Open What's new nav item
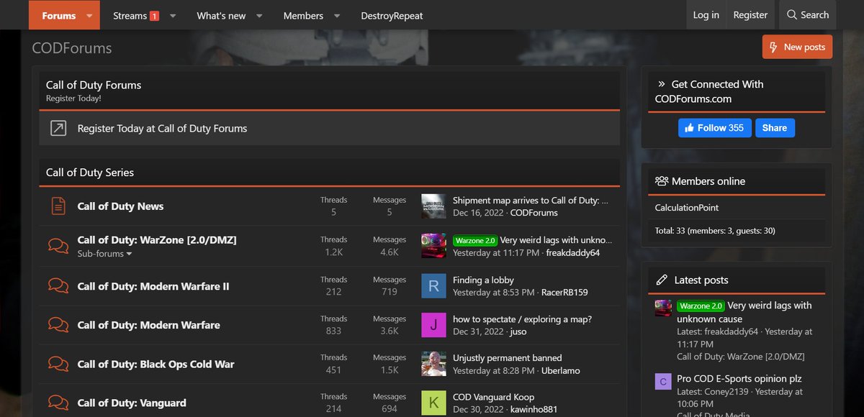This screenshot has width=864, height=417. point(221,16)
